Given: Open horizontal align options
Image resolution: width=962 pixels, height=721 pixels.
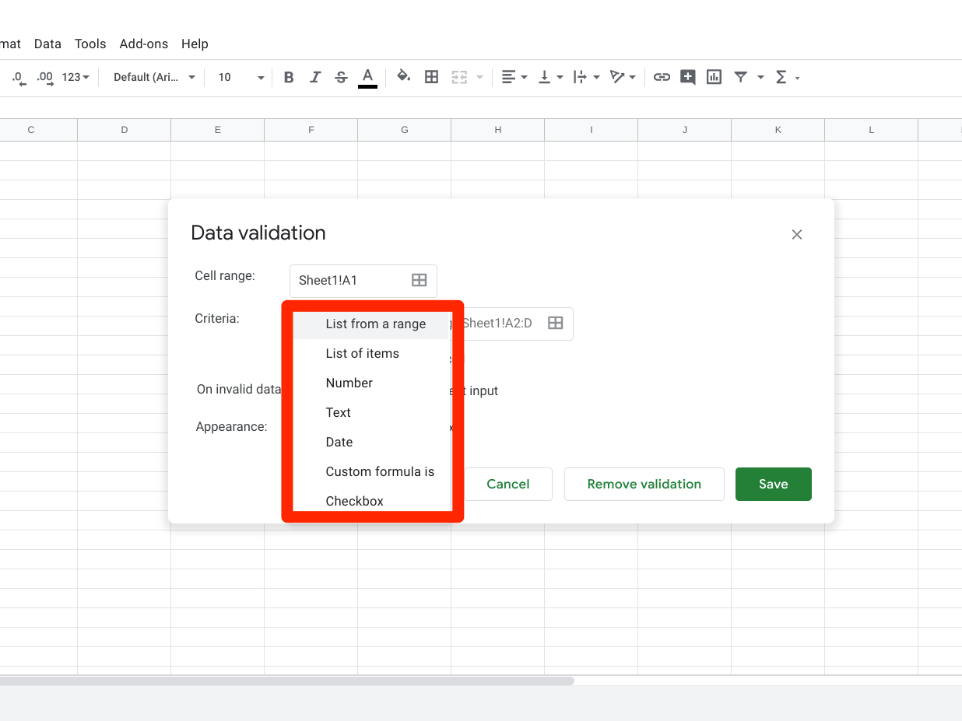Looking at the screenshot, I should 514,77.
